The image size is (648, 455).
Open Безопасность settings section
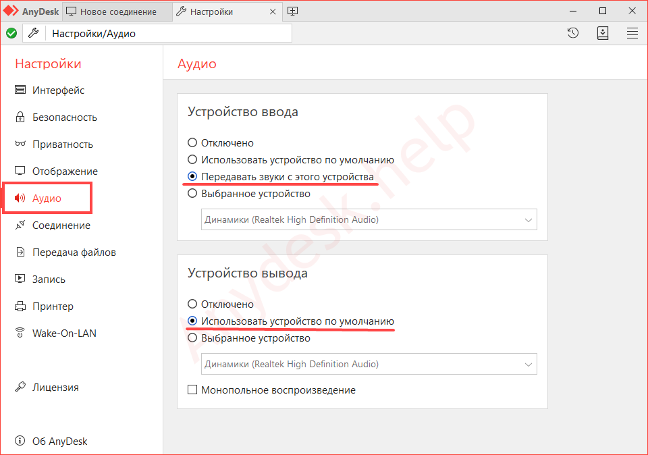point(64,117)
